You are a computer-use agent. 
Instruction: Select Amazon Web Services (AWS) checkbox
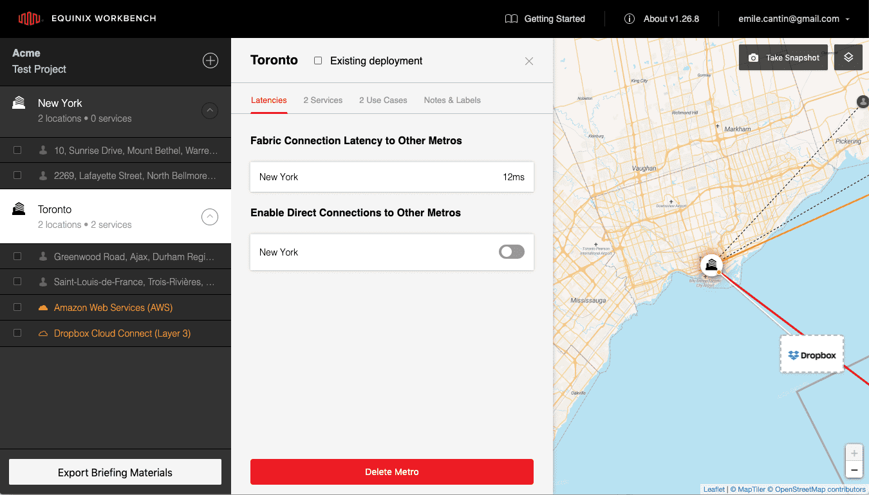pyautogui.click(x=17, y=308)
